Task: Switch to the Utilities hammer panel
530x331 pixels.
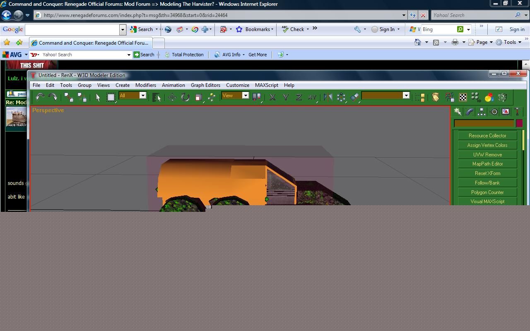Action: coord(517,112)
